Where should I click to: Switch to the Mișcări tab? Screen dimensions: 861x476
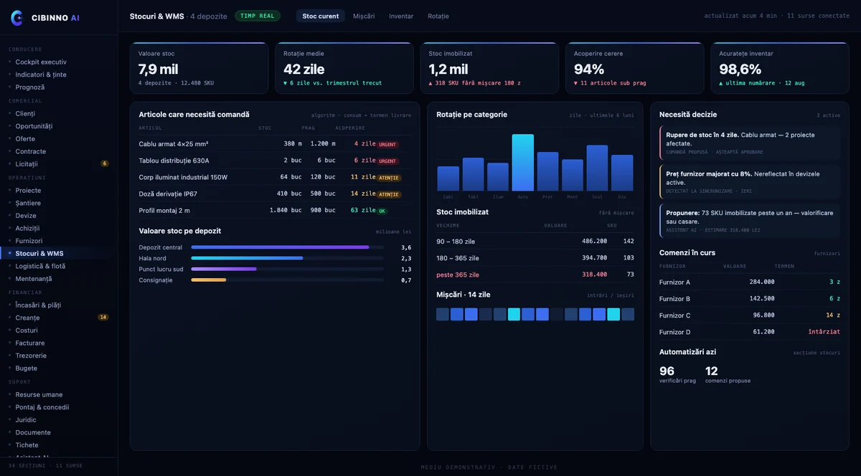364,16
